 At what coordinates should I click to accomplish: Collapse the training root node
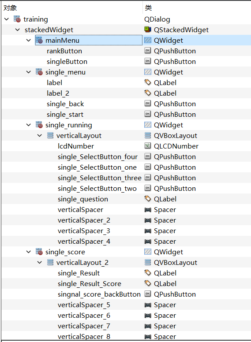tap(7, 19)
